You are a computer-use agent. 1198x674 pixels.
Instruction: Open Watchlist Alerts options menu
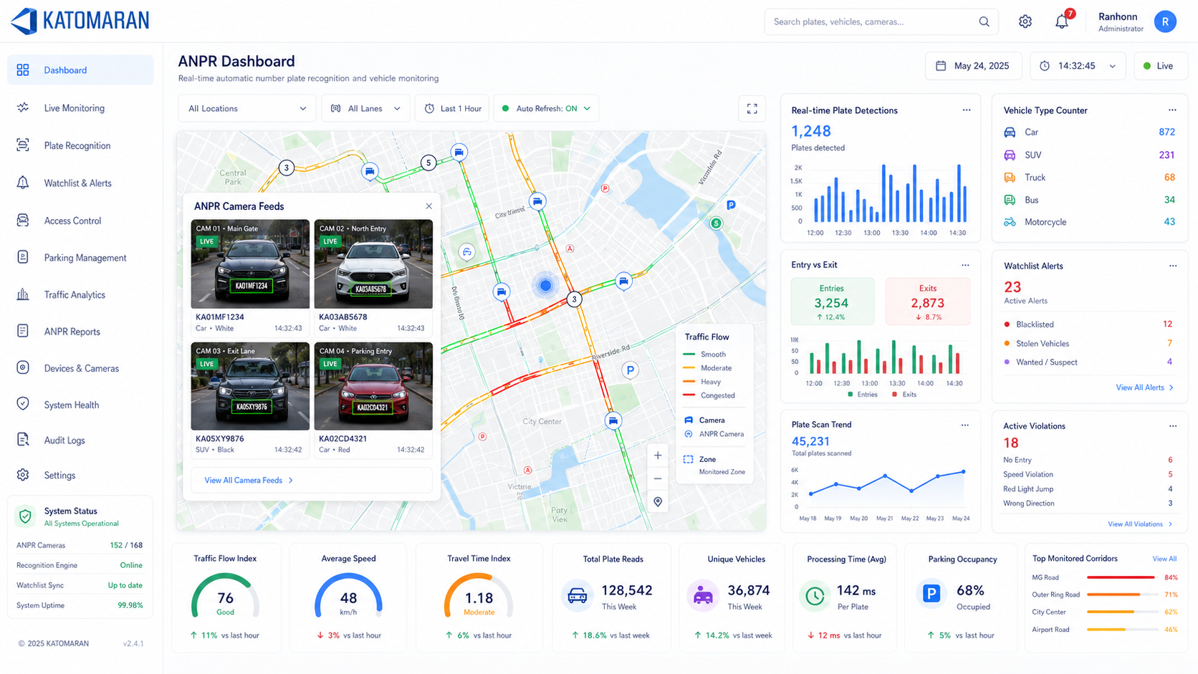1173,266
